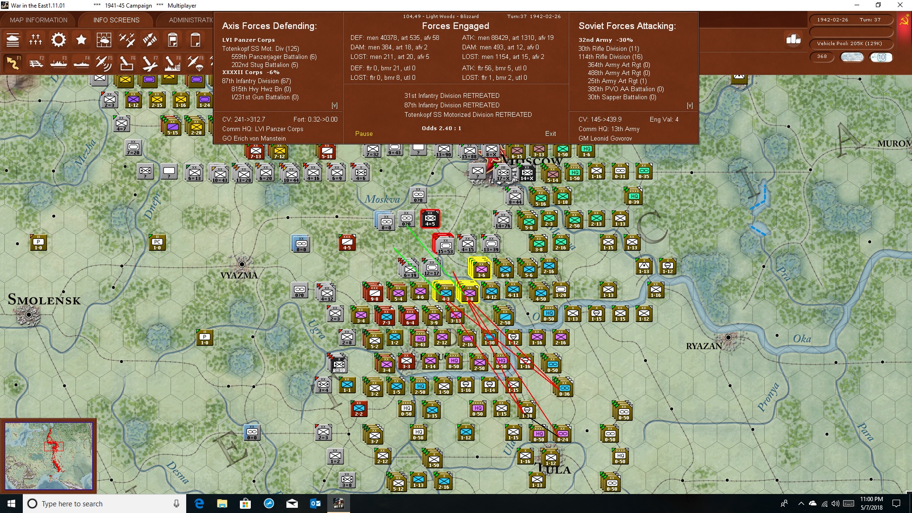Select F8 bomb city mode
Screen dimensions: 912x513
coord(172,63)
